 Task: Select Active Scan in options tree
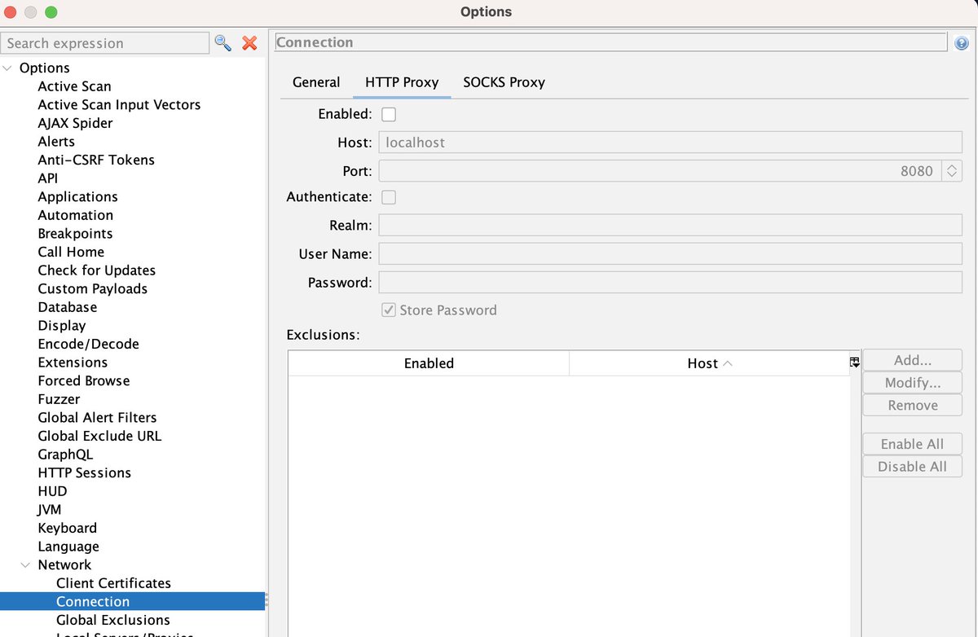click(x=75, y=86)
